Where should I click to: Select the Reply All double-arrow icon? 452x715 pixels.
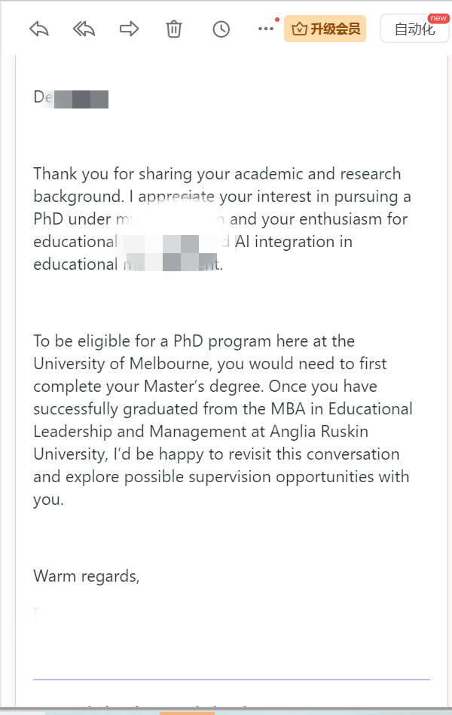point(84,29)
